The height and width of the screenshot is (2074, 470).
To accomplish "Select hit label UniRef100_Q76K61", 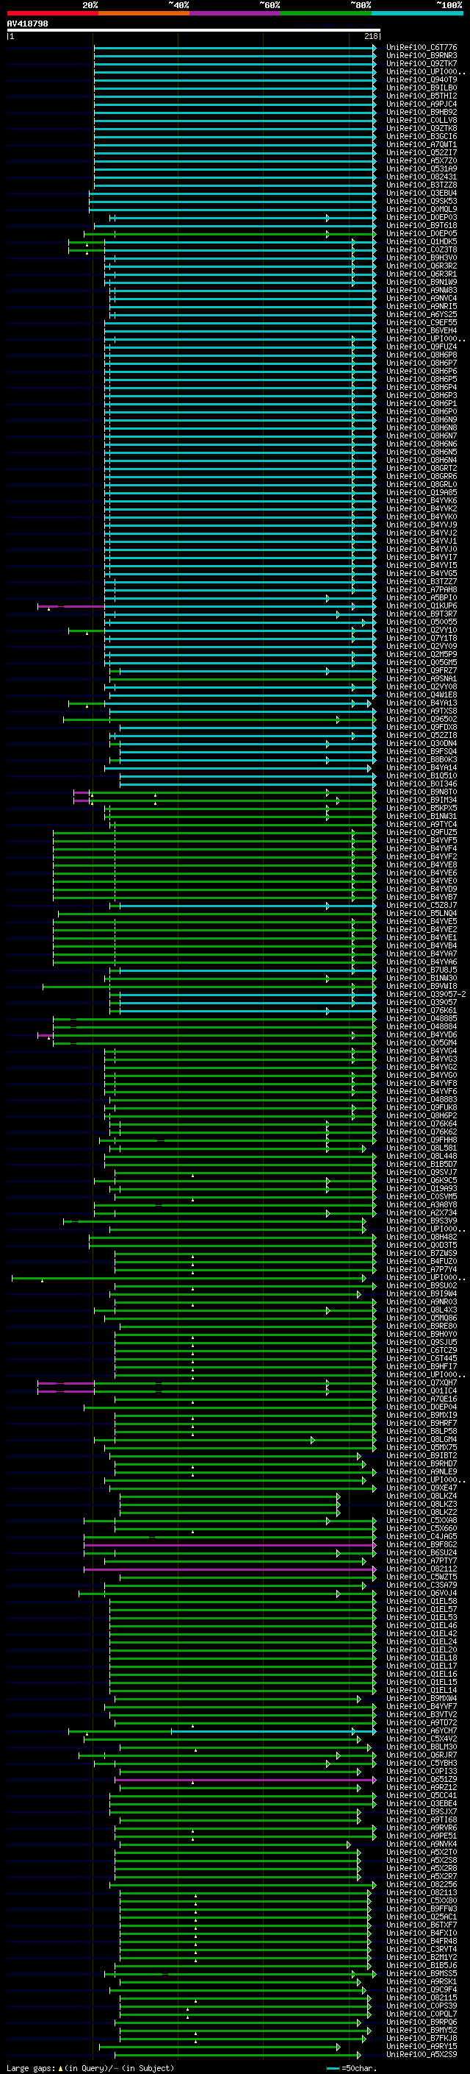I will (421, 1009).
